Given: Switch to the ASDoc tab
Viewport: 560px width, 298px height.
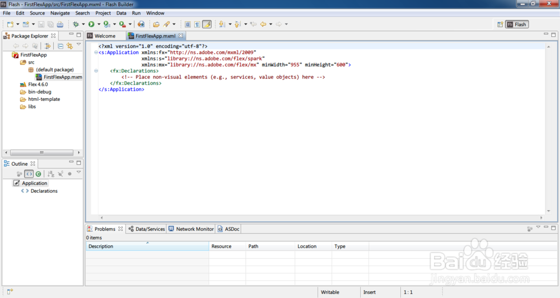Looking at the screenshot, I should pyautogui.click(x=228, y=229).
